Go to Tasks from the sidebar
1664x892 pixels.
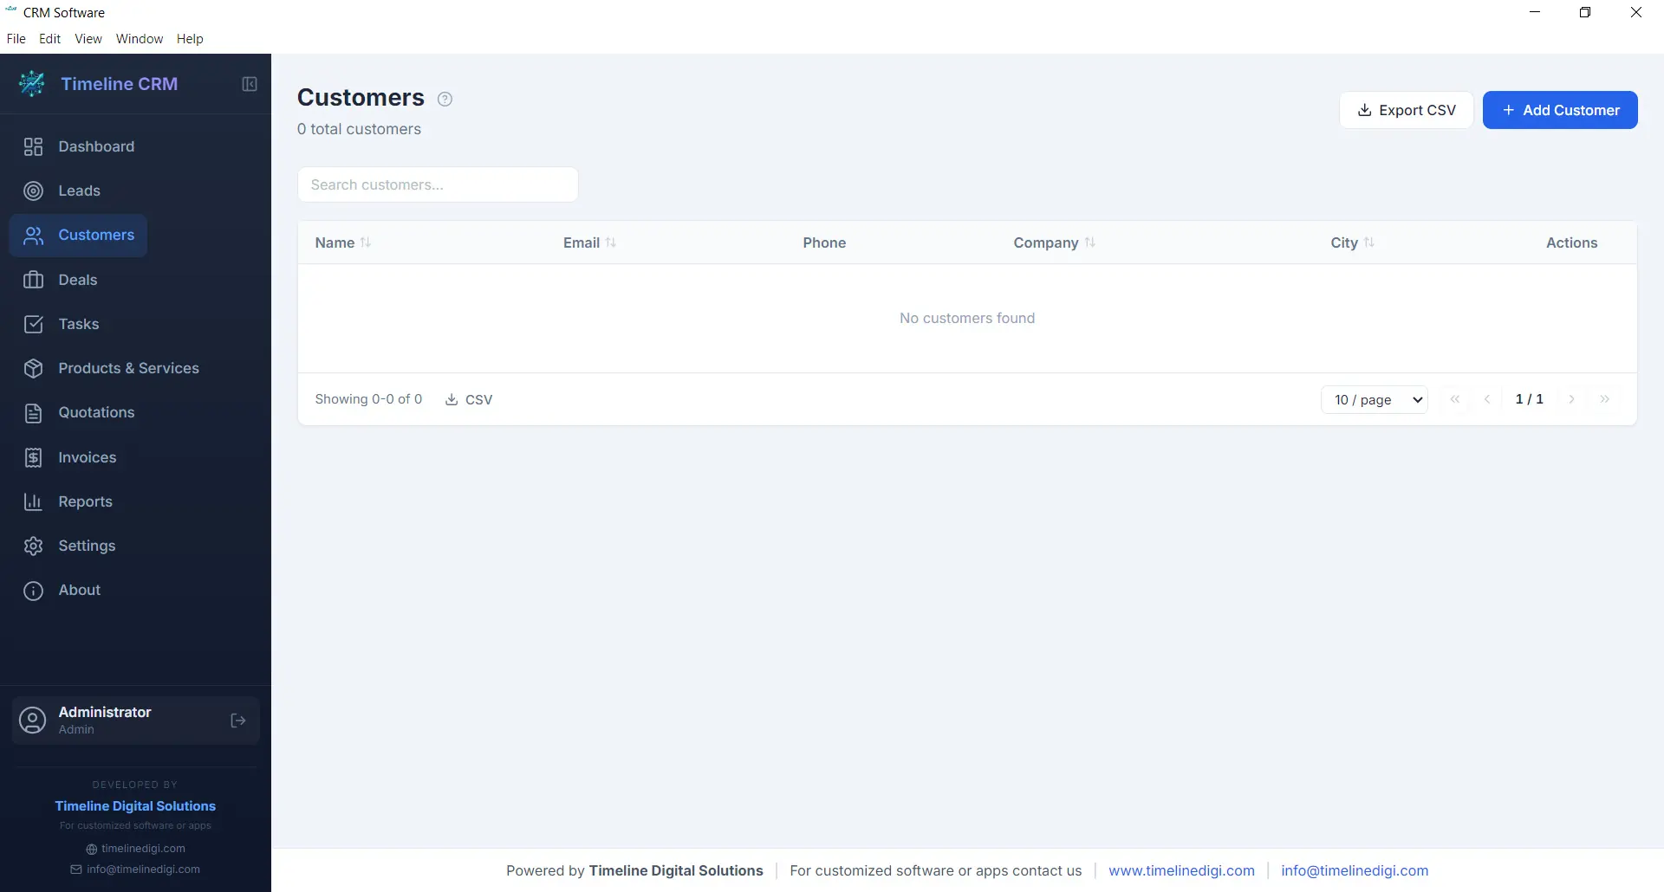pyautogui.click(x=79, y=324)
